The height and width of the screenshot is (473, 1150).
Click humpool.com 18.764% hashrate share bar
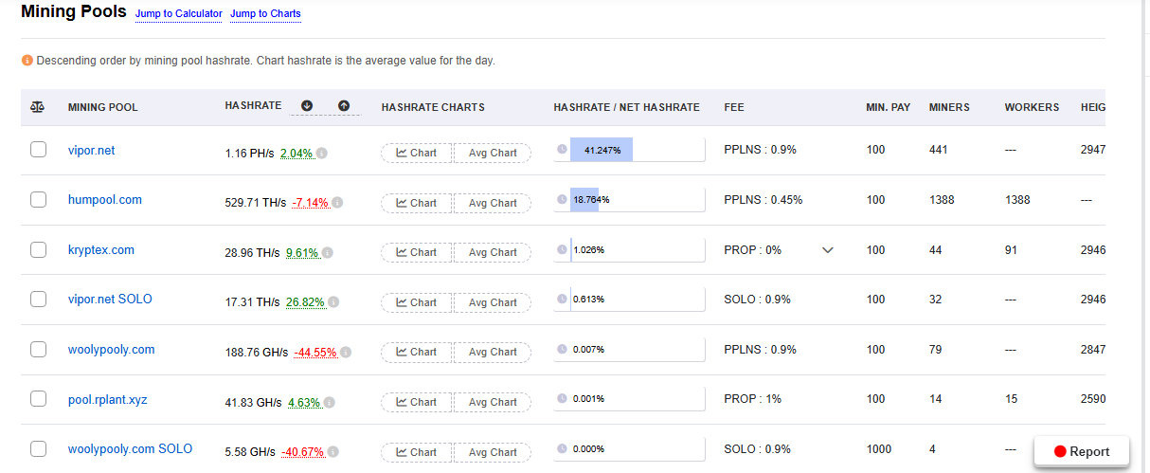[629, 200]
